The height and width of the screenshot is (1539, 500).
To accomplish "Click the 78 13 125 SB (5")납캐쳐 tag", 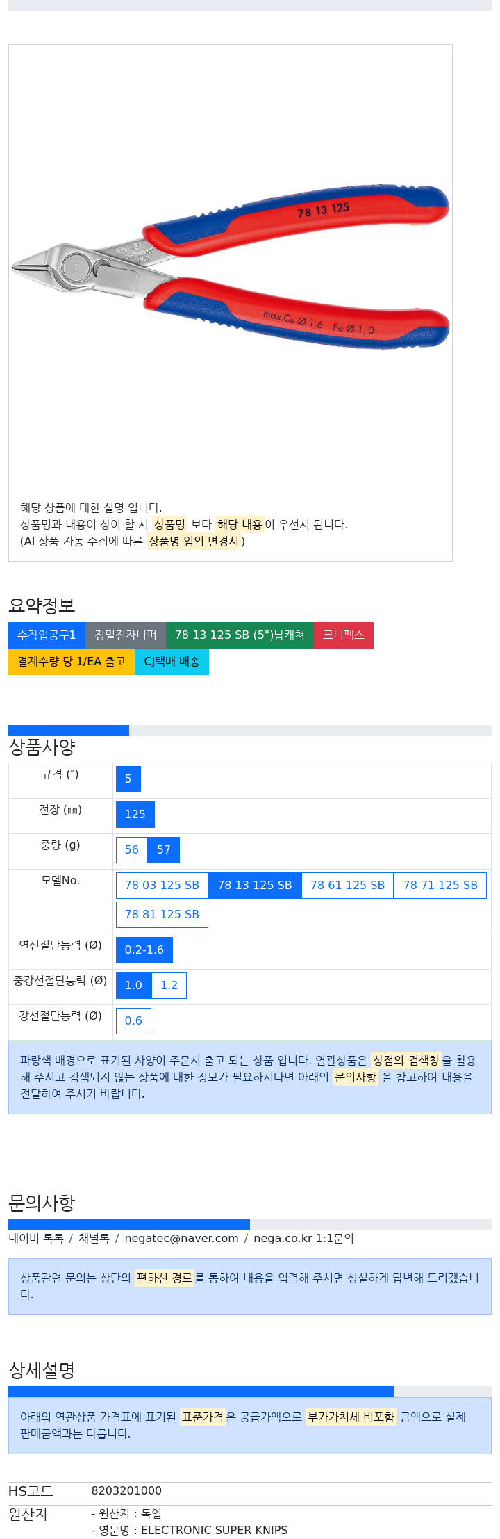I will 240,635.
